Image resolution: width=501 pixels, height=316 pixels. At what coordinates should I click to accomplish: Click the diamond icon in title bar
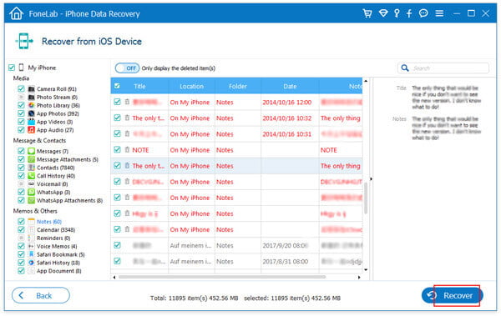coord(383,13)
